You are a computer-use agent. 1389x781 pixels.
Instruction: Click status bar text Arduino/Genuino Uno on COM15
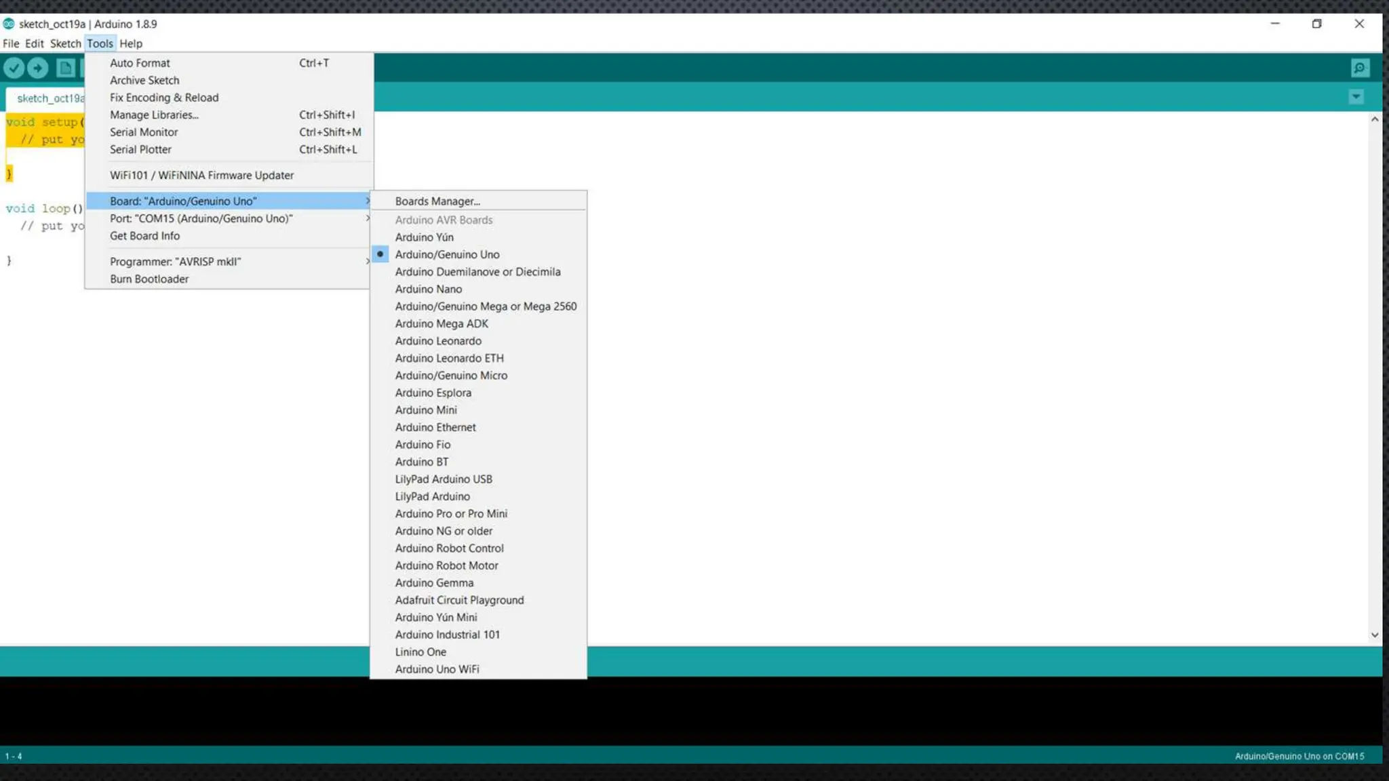[1299, 756]
